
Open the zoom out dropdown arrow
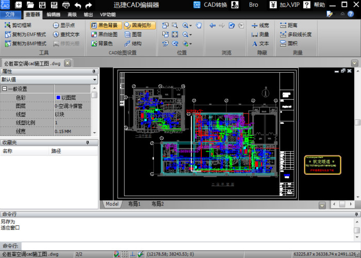click(x=191, y=35)
